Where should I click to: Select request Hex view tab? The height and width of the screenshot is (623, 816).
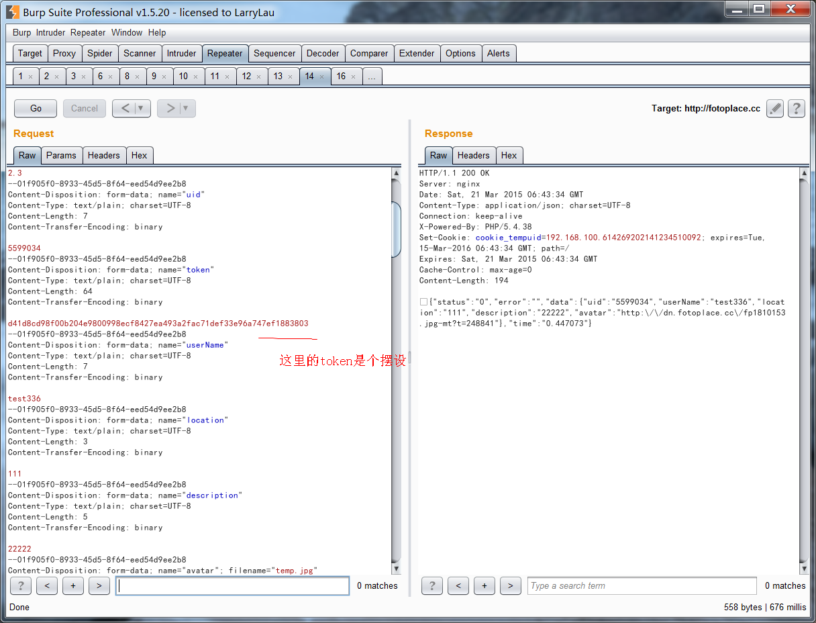140,155
